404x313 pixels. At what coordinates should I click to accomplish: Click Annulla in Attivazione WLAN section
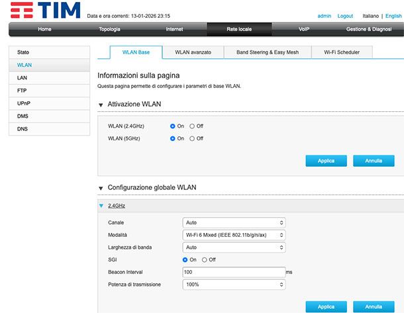click(374, 161)
